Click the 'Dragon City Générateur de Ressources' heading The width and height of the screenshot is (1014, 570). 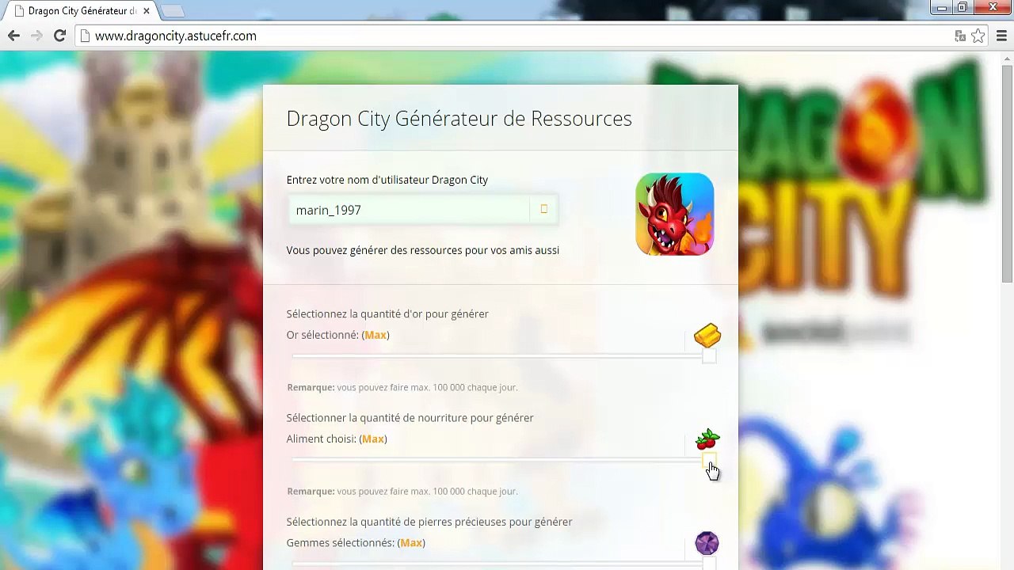tap(459, 119)
